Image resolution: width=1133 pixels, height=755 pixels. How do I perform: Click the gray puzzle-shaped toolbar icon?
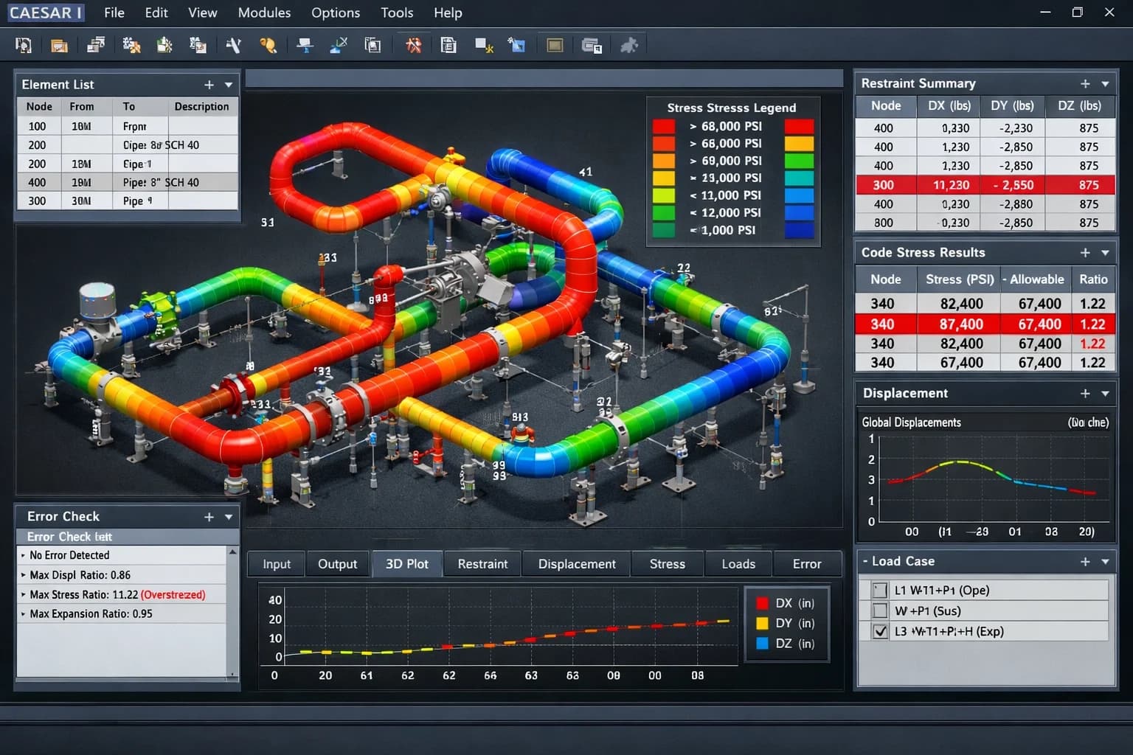click(x=628, y=46)
